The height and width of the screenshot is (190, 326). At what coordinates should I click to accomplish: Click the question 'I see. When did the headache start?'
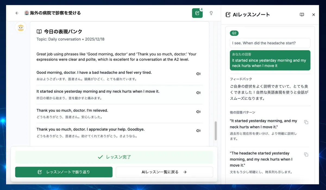270,43
